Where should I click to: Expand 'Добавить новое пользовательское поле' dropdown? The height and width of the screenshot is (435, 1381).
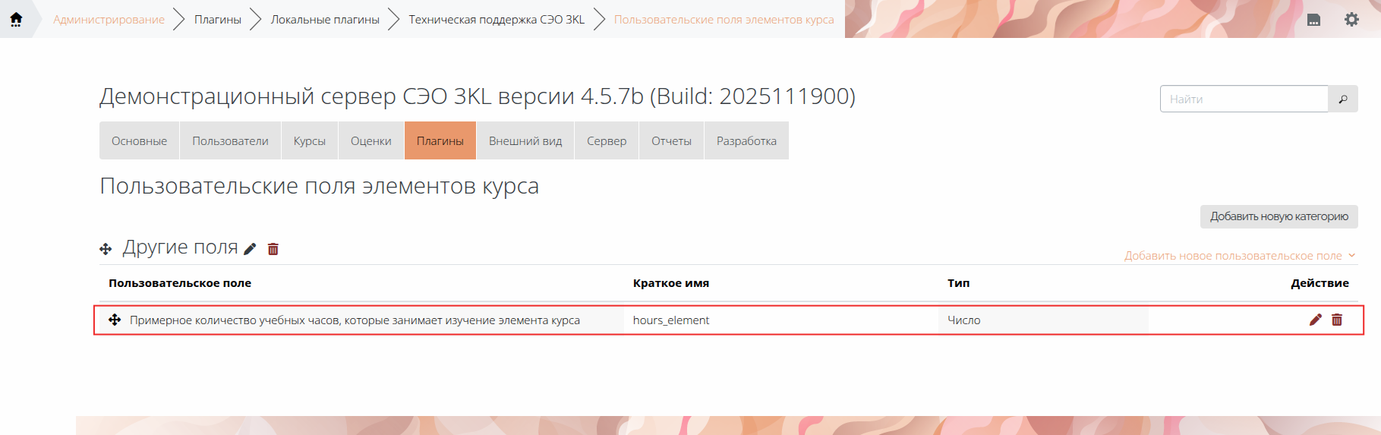[1239, 256]
